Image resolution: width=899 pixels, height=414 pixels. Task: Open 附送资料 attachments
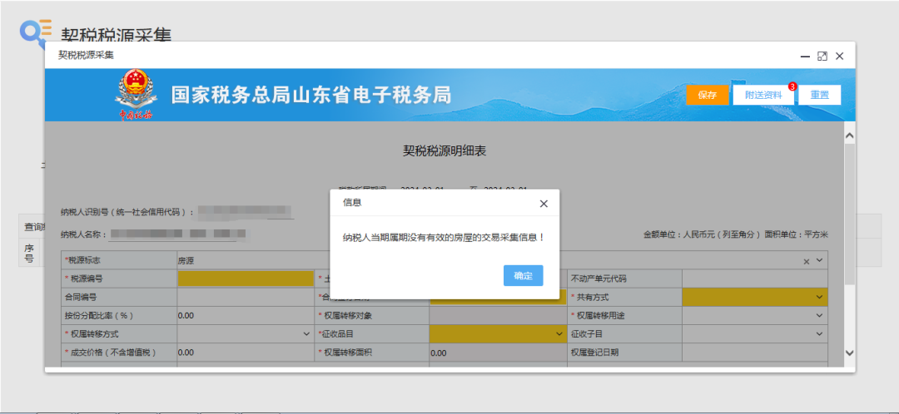pyautogui.click(x=763, y=95)
